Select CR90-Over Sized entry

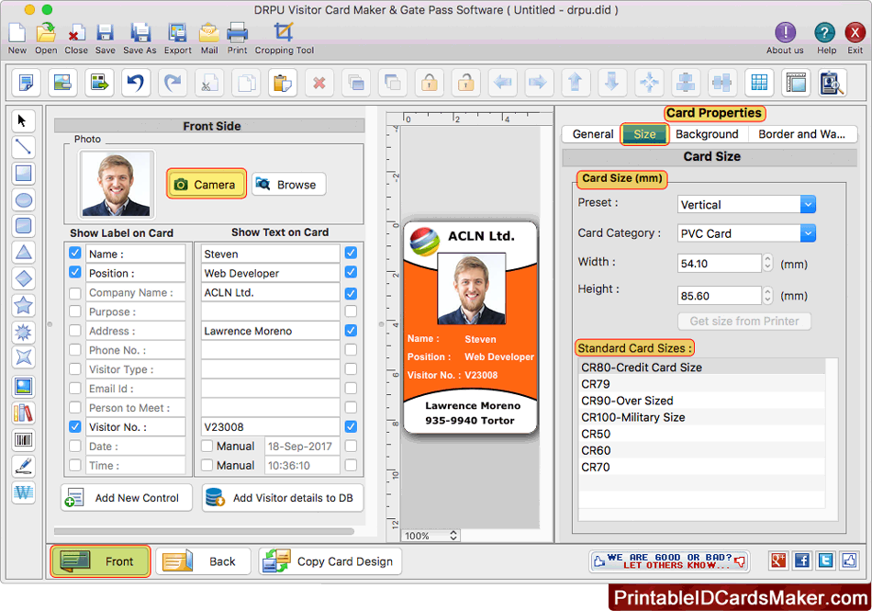point(702,401)
